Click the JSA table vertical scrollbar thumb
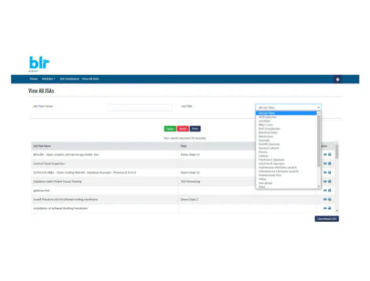 (x=337, y=152)
